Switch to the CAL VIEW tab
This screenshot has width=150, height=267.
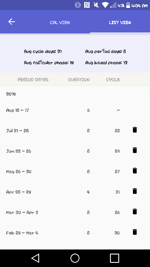point(60,23)
